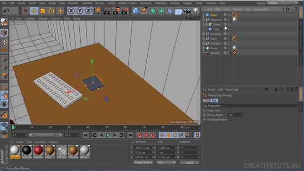Open the Simulate menu
Screen dimensions: 304x171
(x=86, y=3)
